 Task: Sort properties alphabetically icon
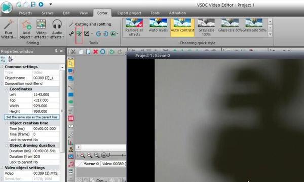[x=10, y=59]
